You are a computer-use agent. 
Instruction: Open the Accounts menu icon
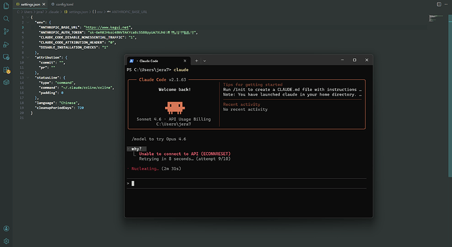pyautogui.click(x=6, y=229)
